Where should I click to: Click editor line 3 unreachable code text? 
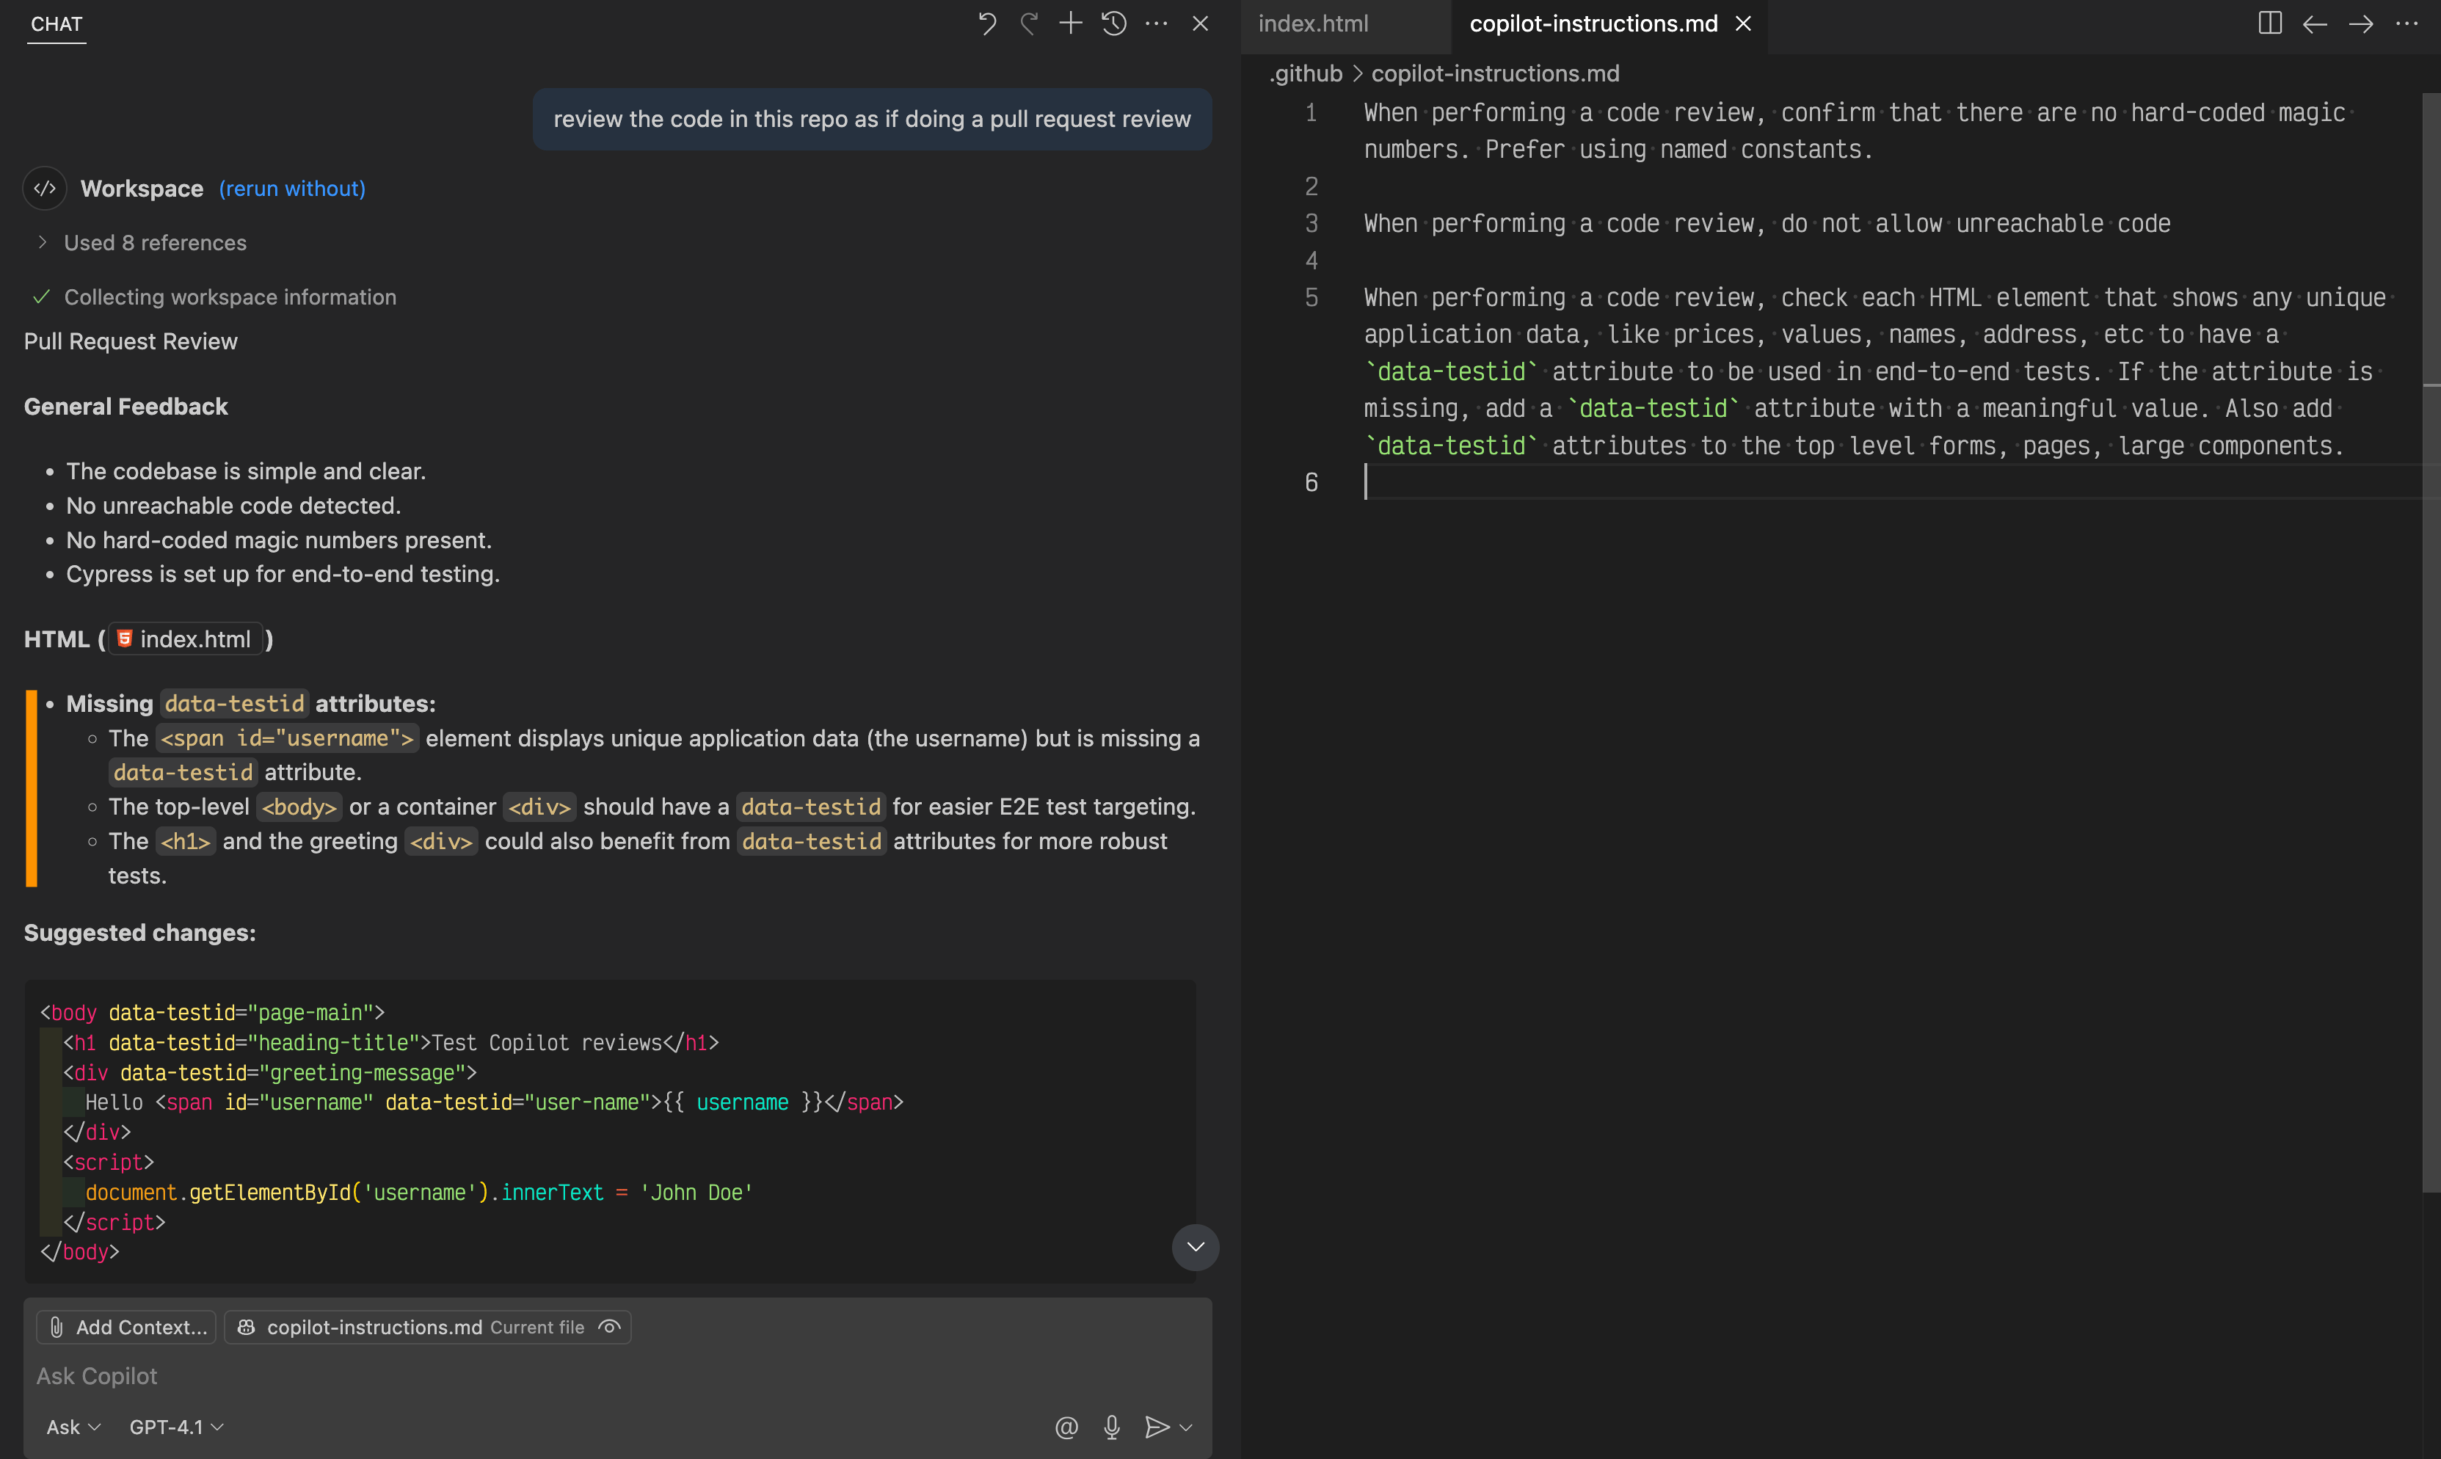click(x=1767, y=224)
